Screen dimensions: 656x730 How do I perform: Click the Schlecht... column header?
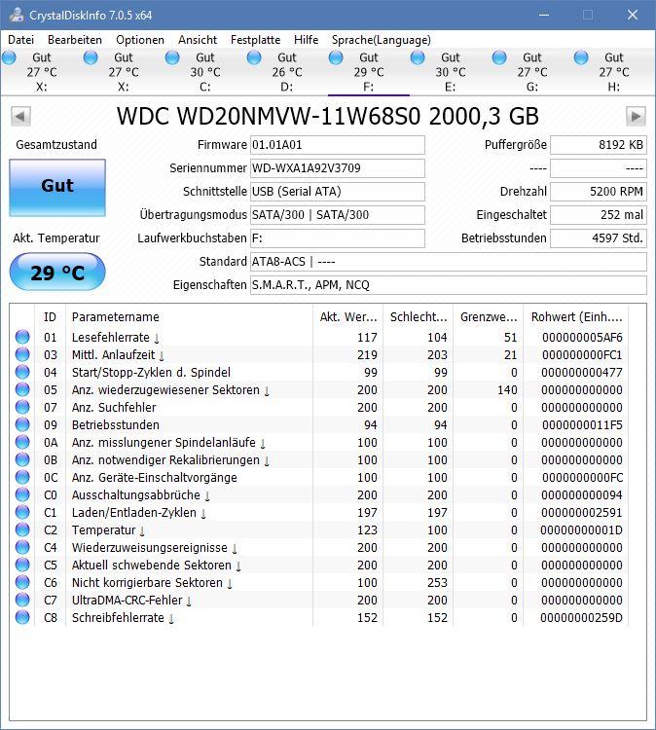pos(419,317)
